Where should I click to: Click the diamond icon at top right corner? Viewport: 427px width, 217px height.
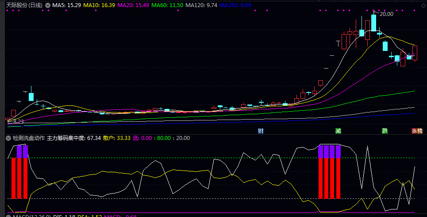tap(423, 5)
